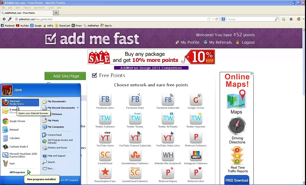Expand My Recent Documents submenu
Screen dimensions: 306x185
pyautogui.click(x=61, y=108)
